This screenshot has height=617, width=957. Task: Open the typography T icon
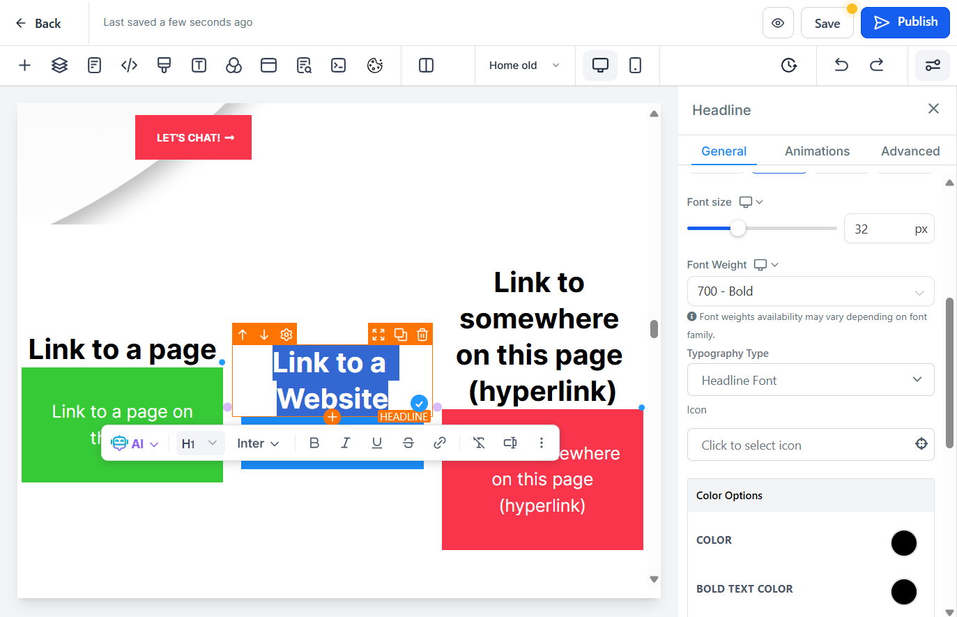(x=199, y=66)
